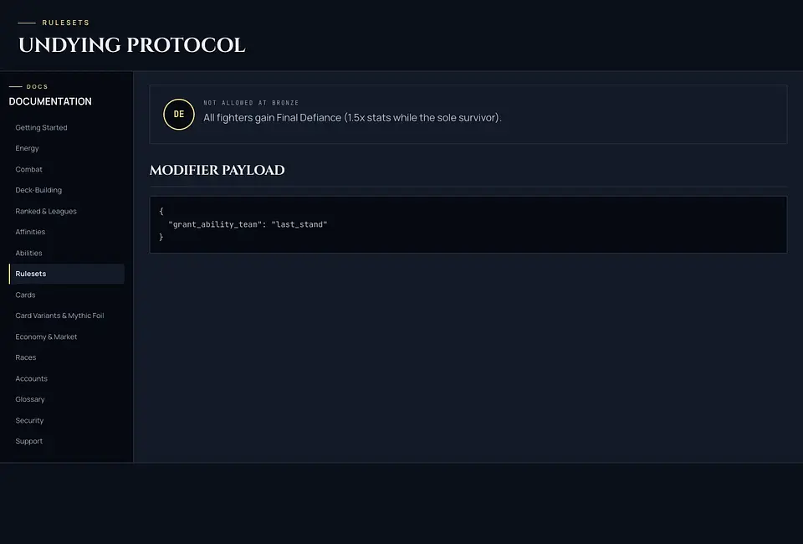Click the Rulesets breadcrumb above the title
This screenshot has width=803, height=544.
pyautogui.click(x=65, y=23)
